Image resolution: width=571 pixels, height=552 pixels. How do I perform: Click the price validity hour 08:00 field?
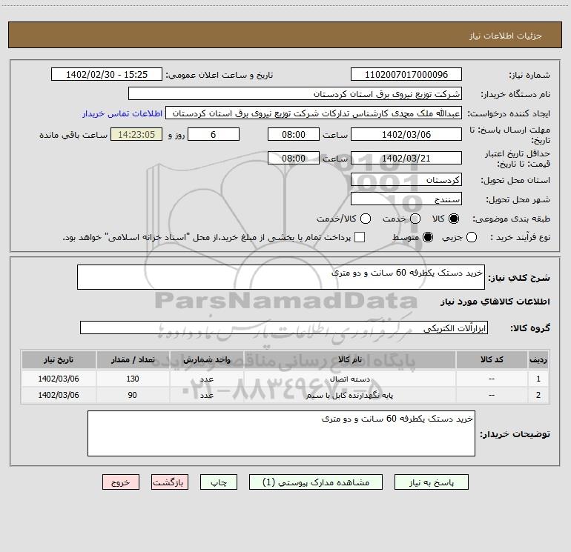point(294,158)
